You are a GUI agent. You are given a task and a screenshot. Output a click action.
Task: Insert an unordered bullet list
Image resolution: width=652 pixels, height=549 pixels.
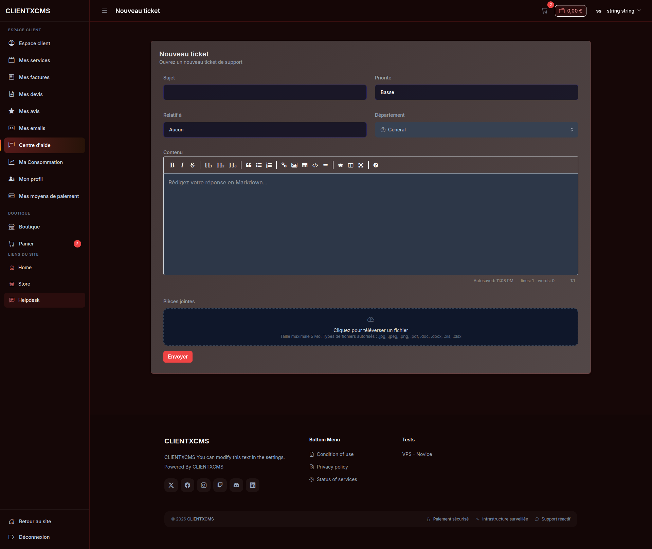(x=259, y=165)
